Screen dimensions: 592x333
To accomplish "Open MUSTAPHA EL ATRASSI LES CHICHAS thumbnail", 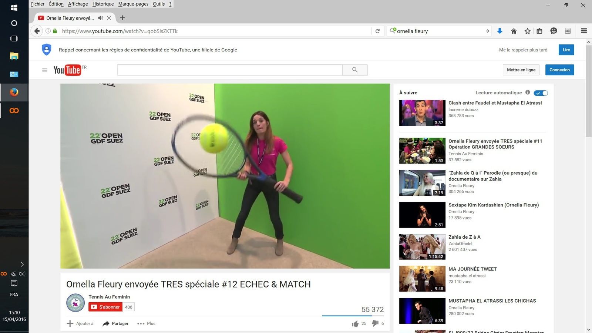I will [422, 311].
